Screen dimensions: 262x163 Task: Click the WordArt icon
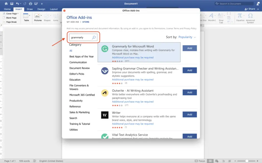pos(211,16)
